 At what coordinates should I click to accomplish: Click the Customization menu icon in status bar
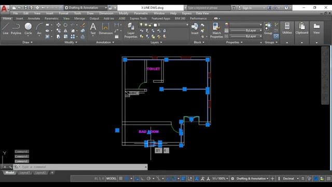pyautogui.click(x=328, y=179)
